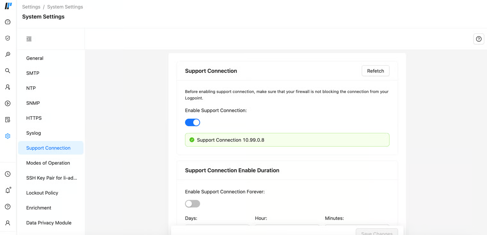The height and width of the screenshot is (235, 487).
Task: Open the dashboard gauge icon in sidebar
Action: click(8, 22)
